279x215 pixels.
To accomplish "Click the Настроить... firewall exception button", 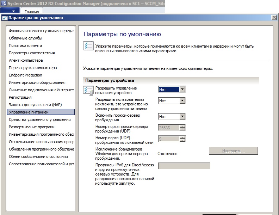I will tap(234, 151).
